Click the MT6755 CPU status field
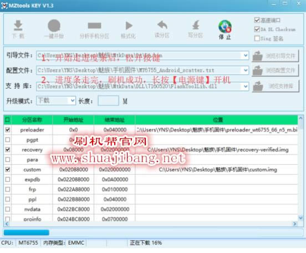The image size is (306, 253). tap(28, 243)
